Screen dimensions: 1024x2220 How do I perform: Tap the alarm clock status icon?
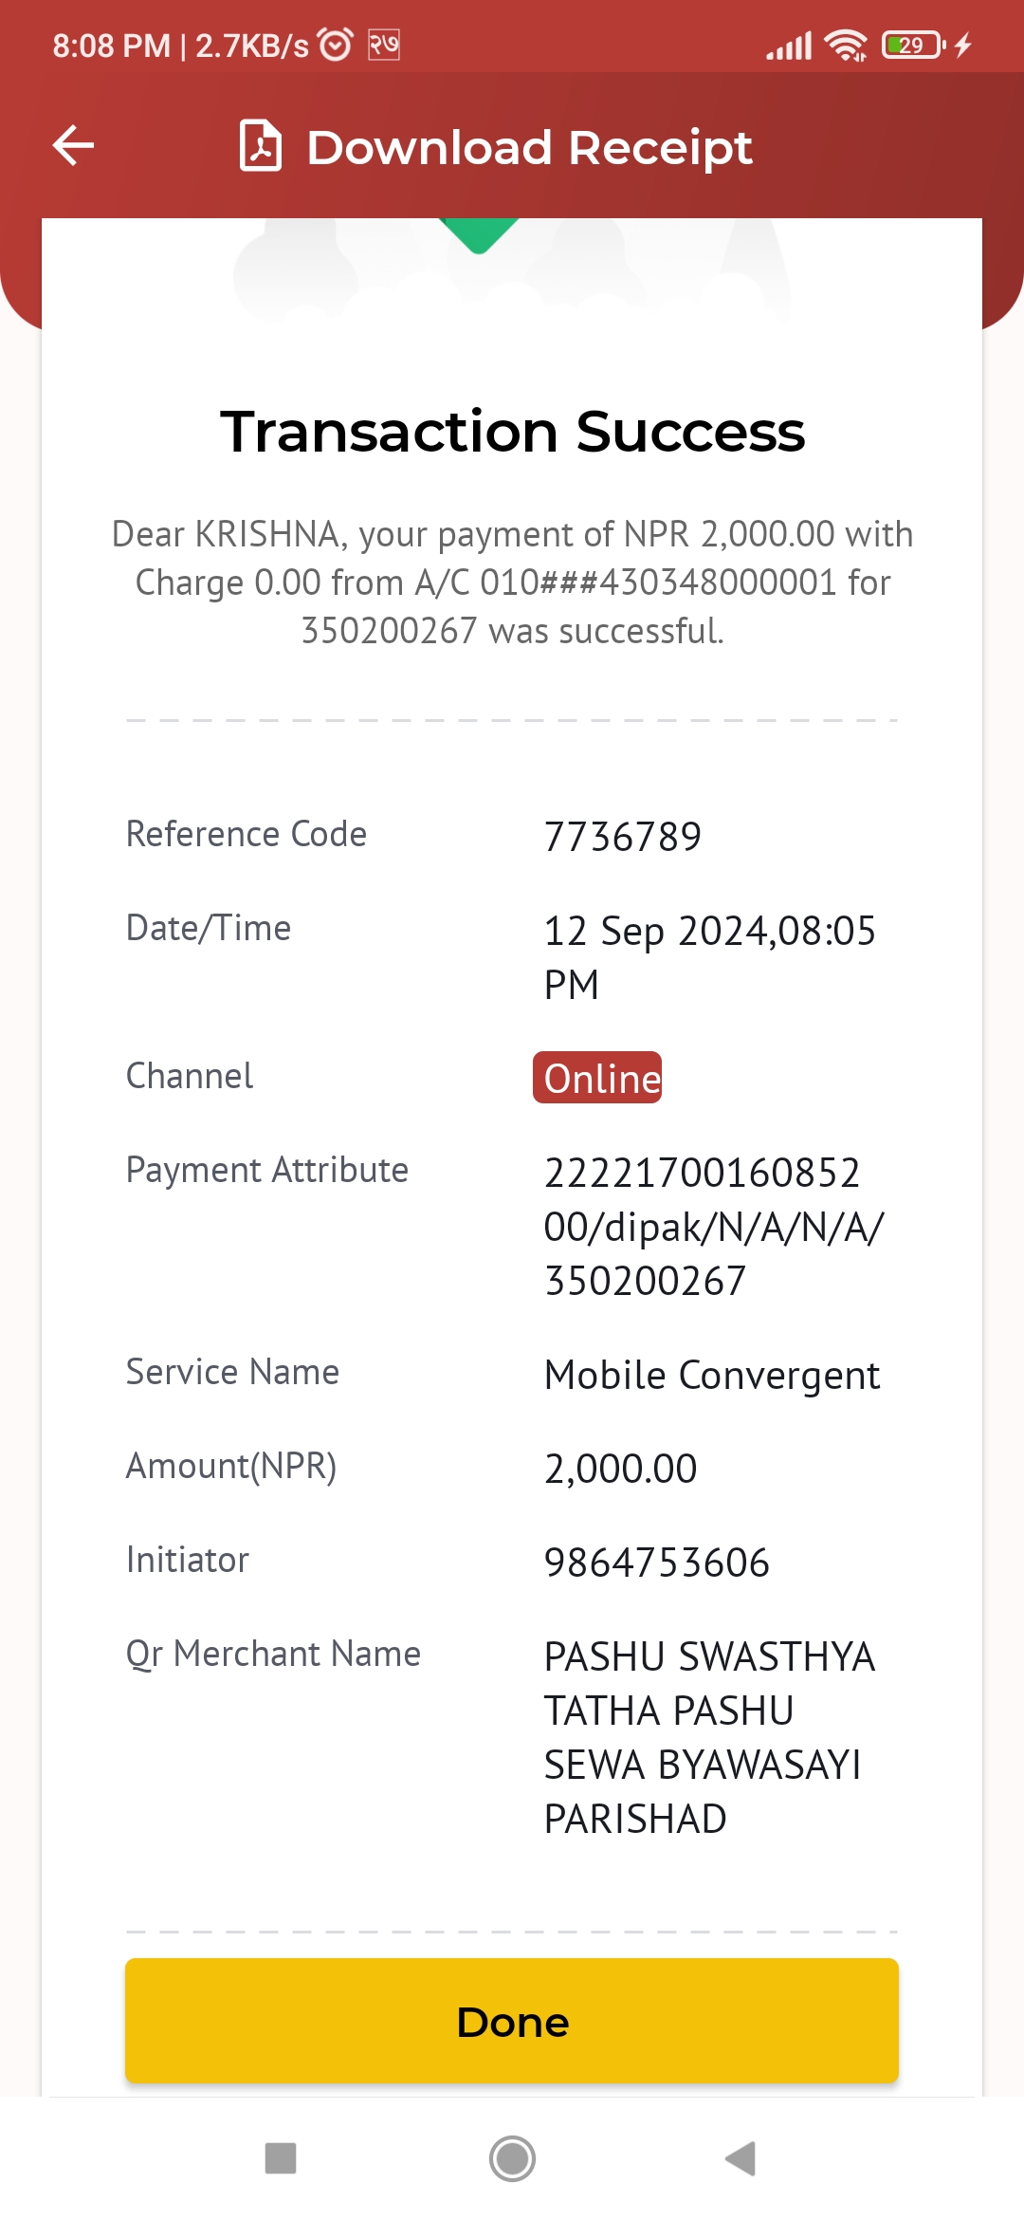336,44
